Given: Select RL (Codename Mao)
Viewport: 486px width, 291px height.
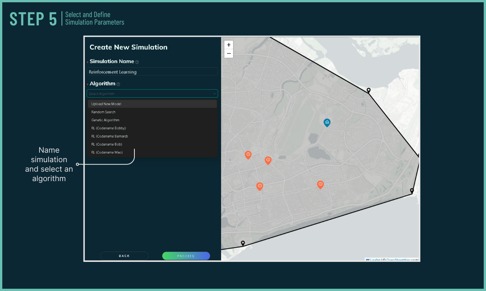Looking at the screenshot, I should [x=152, y=152].
